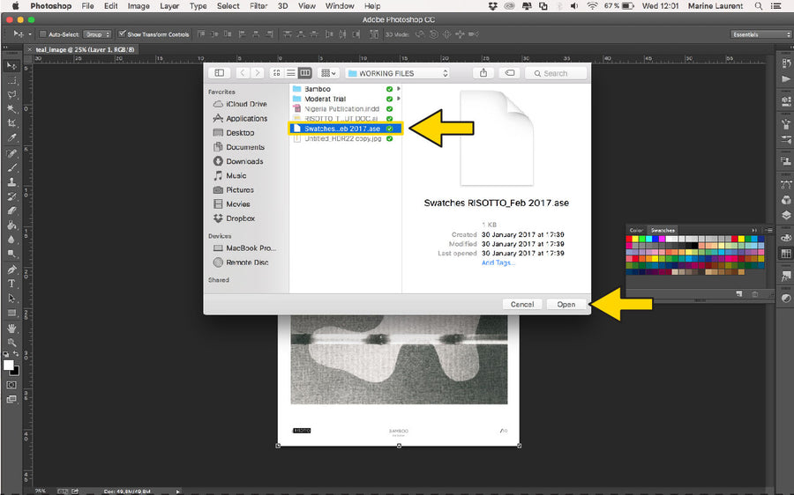Open the Essentials workspace dropdown
The image size is (794, 495).
760,34
